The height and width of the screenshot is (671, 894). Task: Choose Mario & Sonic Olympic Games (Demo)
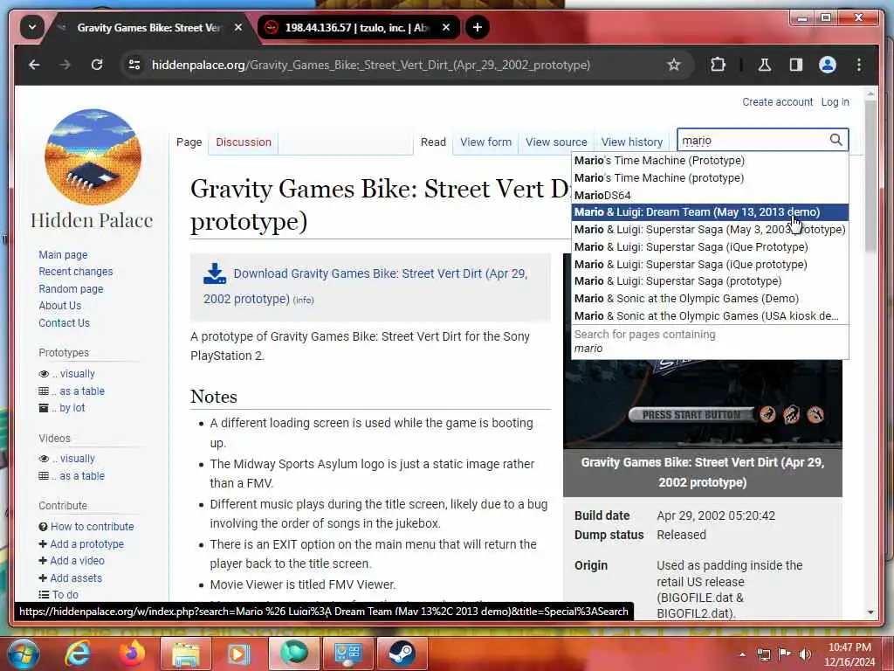tap(710, 299)
